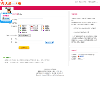
Task: Click the 客服中心 heading
Action: (x=74, y=51)
